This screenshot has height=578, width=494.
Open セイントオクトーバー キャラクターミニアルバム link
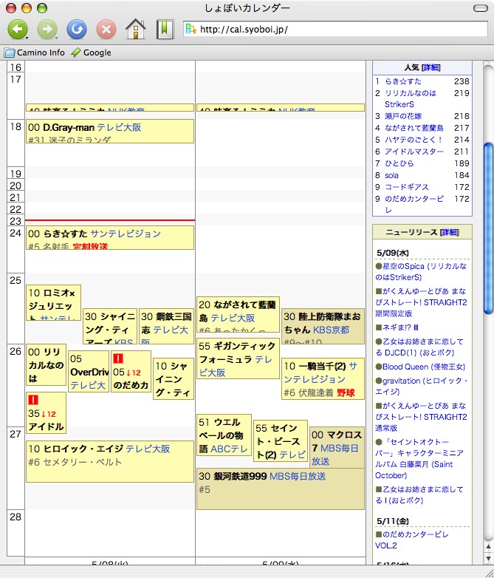coord(419,458)
